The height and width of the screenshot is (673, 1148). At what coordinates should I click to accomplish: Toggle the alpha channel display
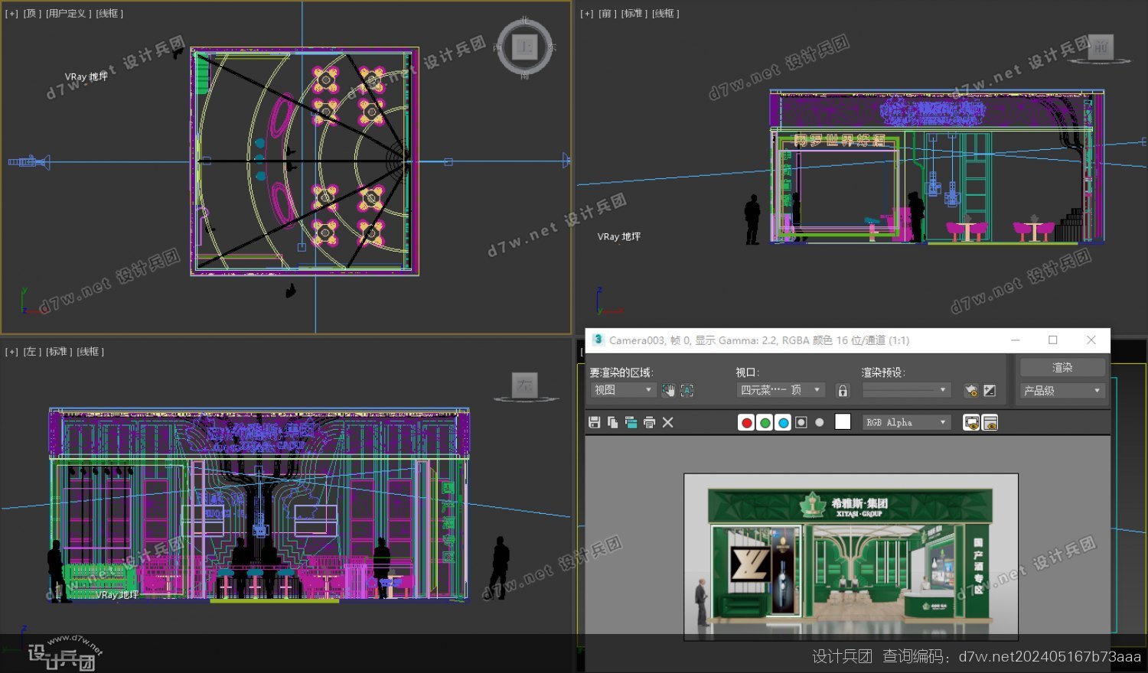(x=801, y=422)
